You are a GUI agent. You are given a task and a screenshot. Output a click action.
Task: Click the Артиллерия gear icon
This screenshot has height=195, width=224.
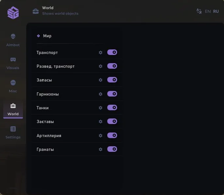pos(101,135)
